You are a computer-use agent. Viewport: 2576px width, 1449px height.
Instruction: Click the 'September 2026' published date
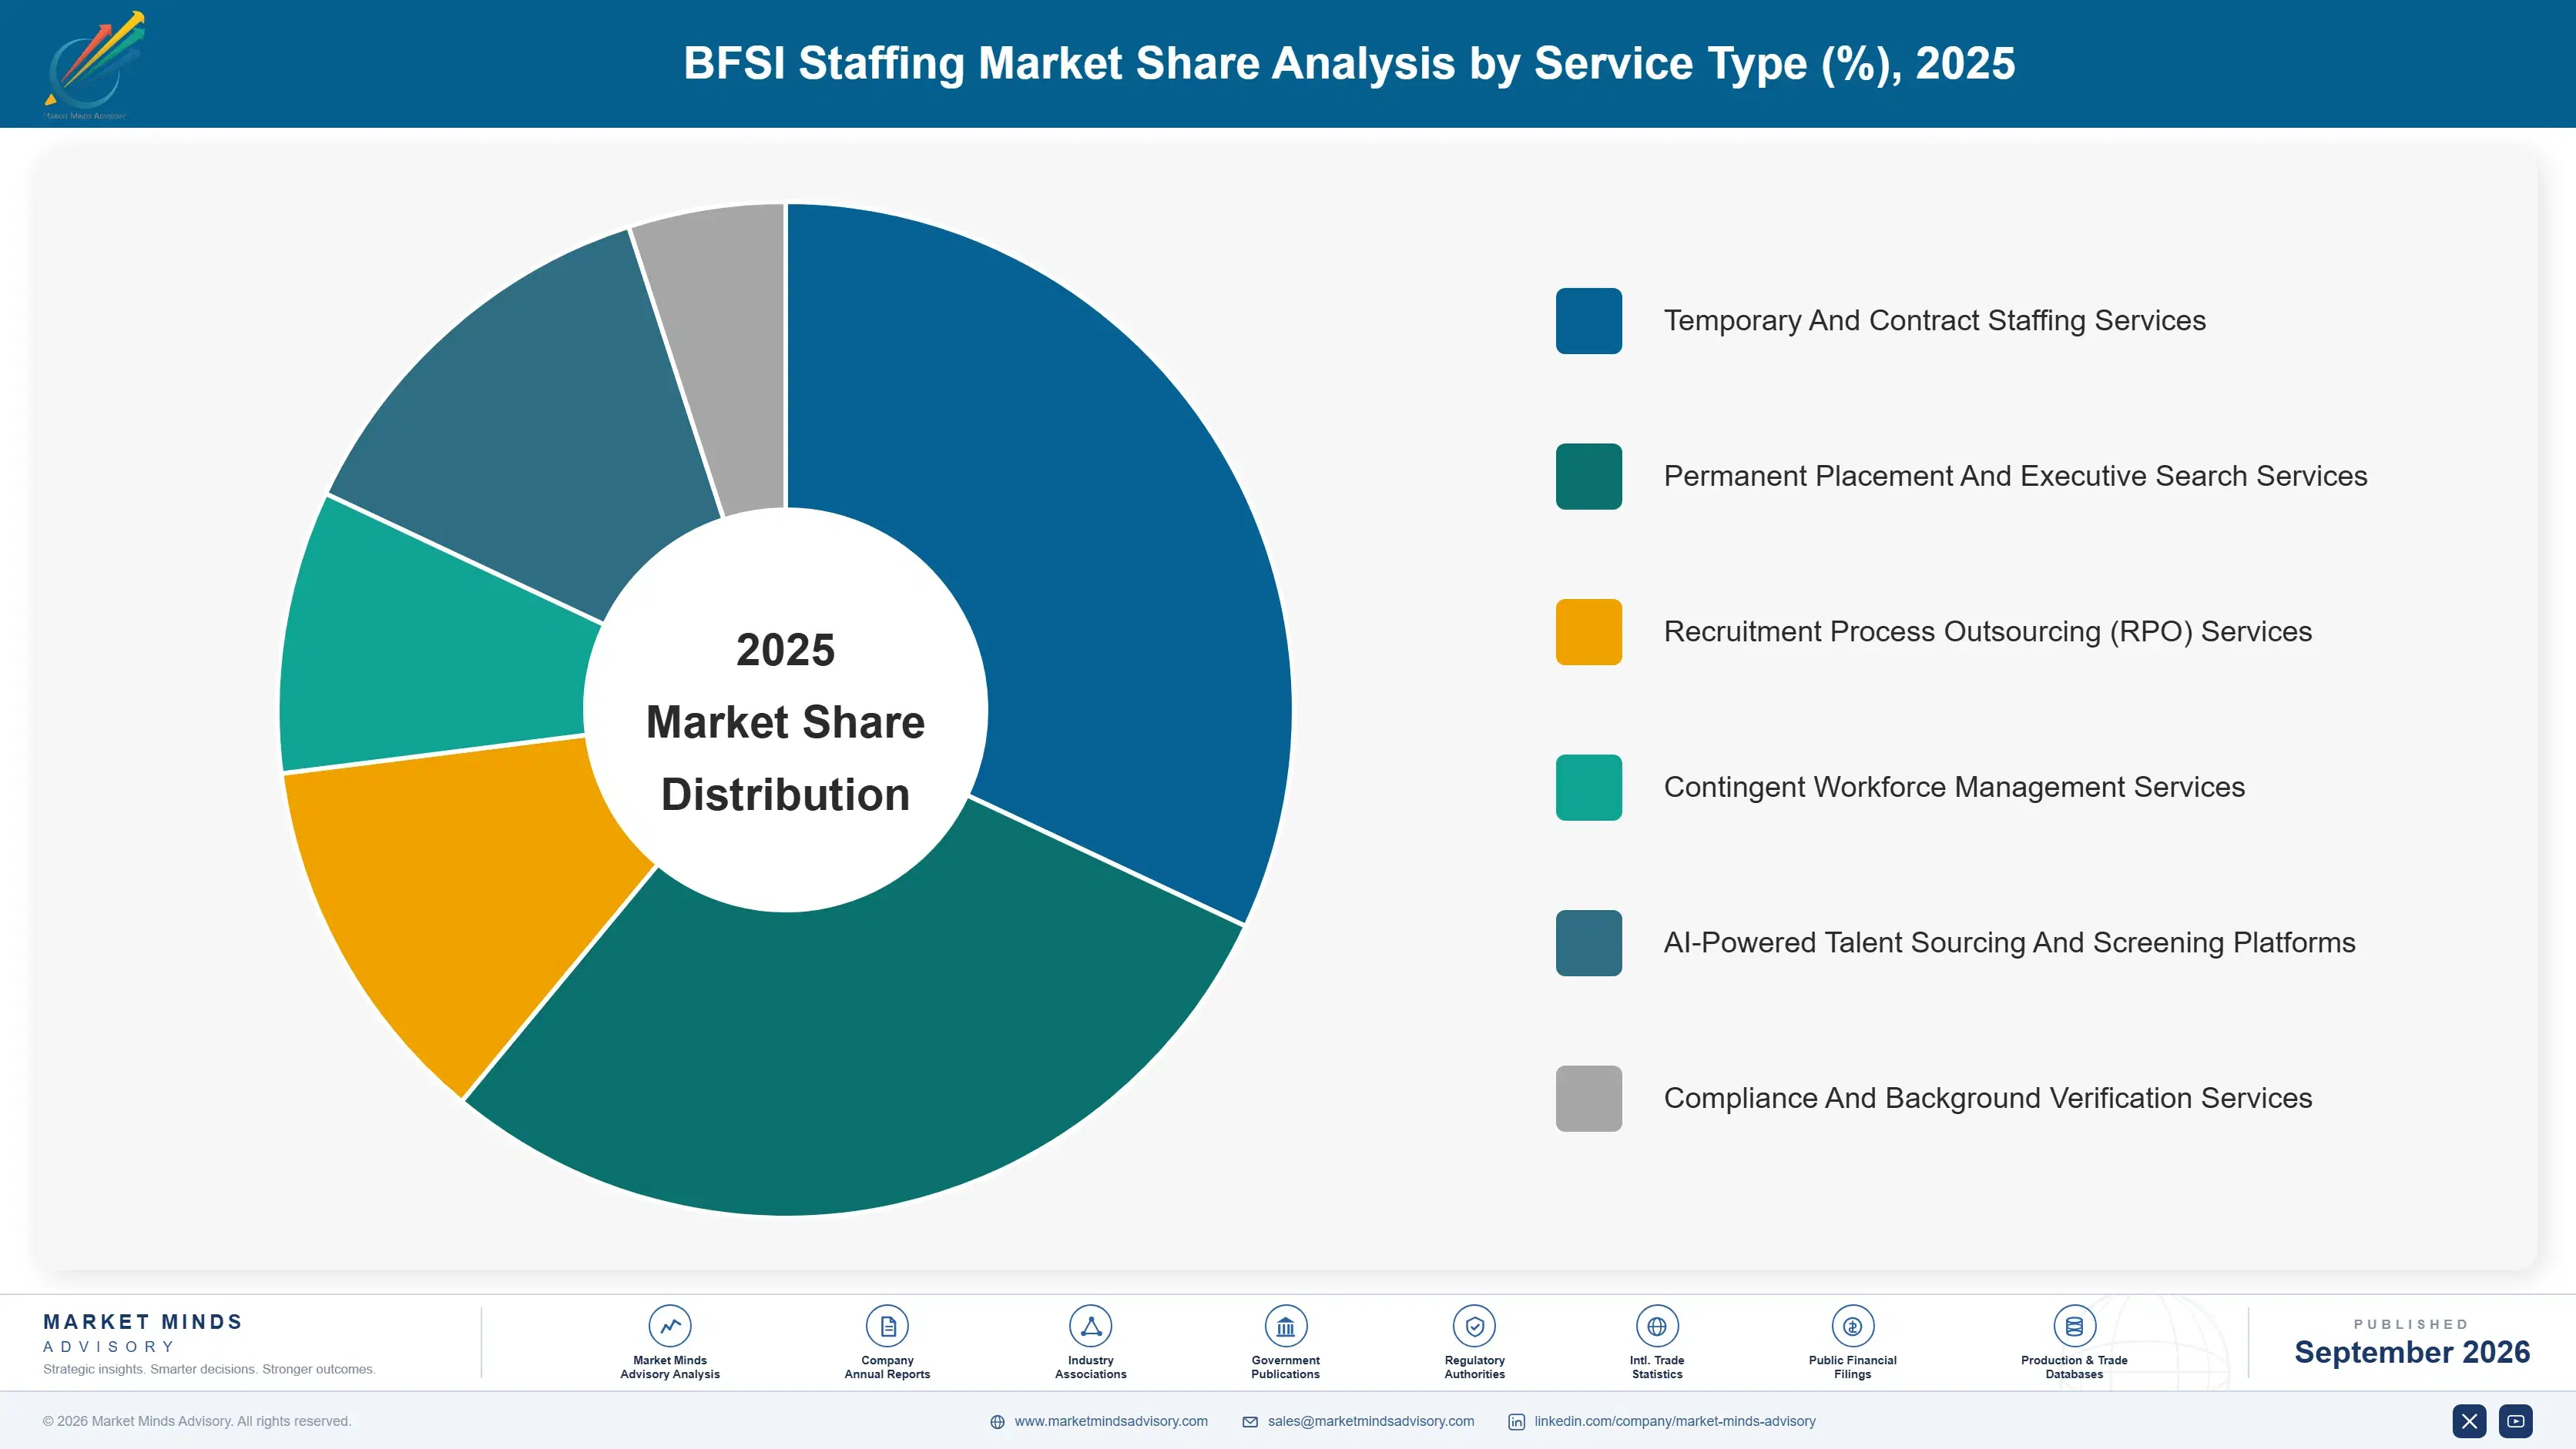click(2411, 1352)
